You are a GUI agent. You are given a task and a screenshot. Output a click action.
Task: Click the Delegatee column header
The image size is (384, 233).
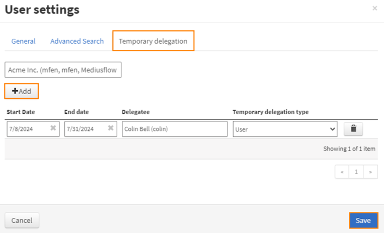tap(136, 112)
